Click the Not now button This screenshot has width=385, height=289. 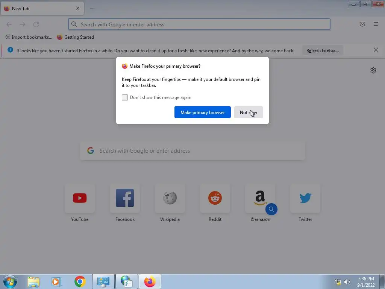[x=249, y=112]
